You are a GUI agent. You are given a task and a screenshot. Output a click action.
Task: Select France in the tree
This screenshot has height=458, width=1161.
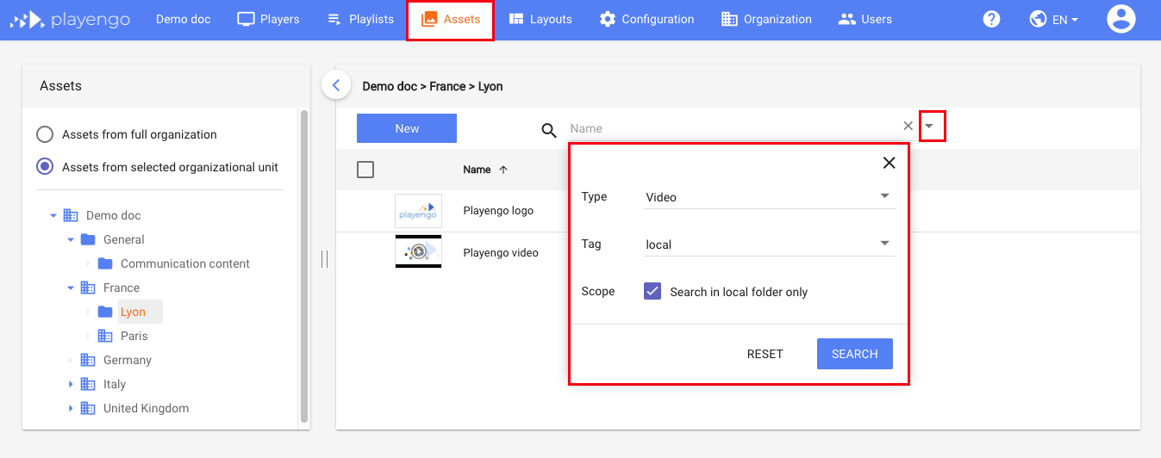tap(121, 288)
